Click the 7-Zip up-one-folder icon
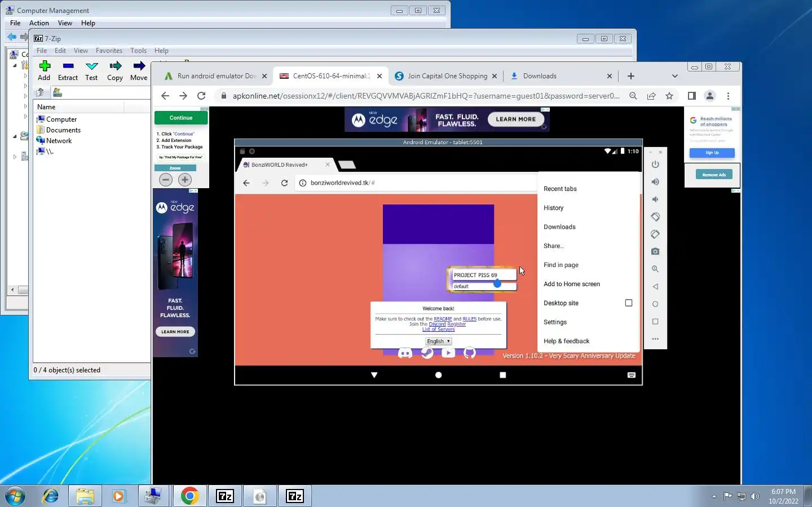This screenshot has height=507, width=812. coord(40,92)
